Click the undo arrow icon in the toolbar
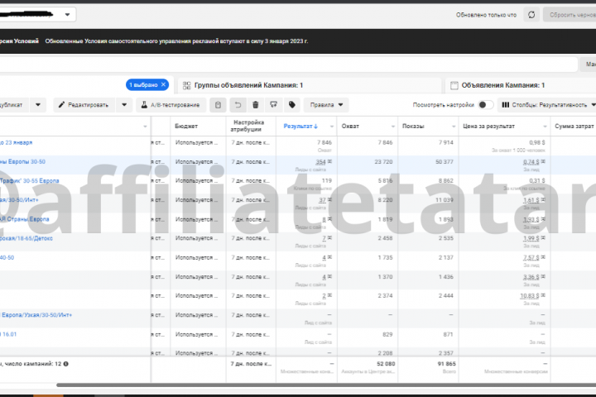Image resolution: width=596 pixels, height=397 pixels. (238, 105)
